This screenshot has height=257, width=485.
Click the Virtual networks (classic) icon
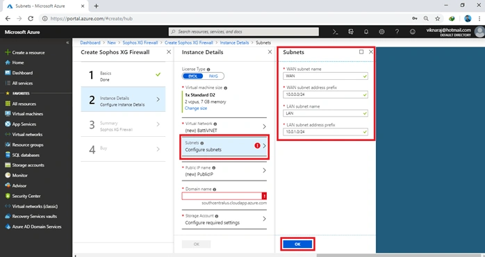pos(8,206)
